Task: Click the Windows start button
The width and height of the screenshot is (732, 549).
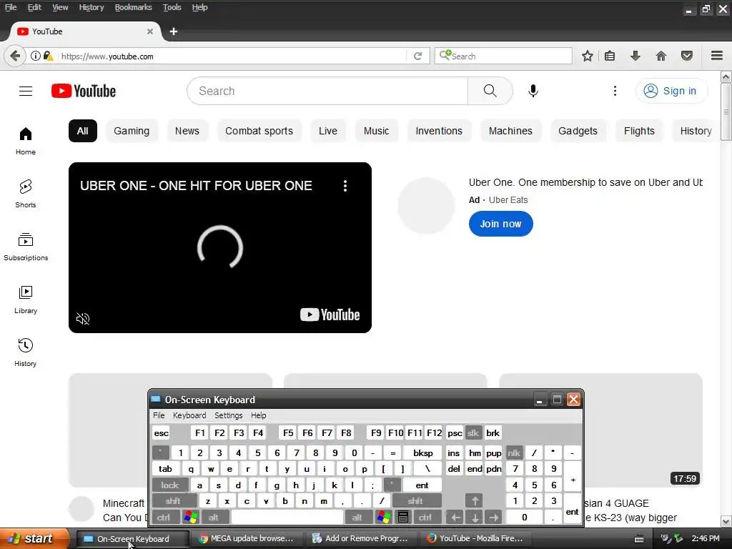Action: pyautogui.click(x=34, y=538)
